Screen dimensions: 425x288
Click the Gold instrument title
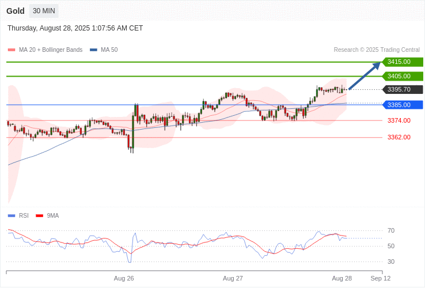pyautogui.click(x=16, y=11)
